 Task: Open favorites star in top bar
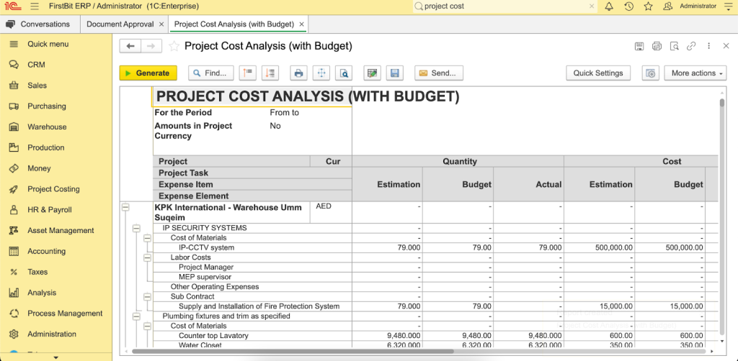click(648, 6)
